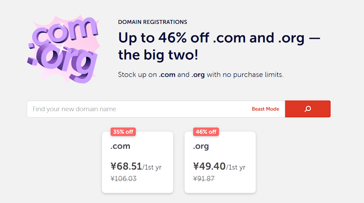The image size is (364, 203).
Task: Click the crossed-out ¥106.03 price
Action: point(124,179)
